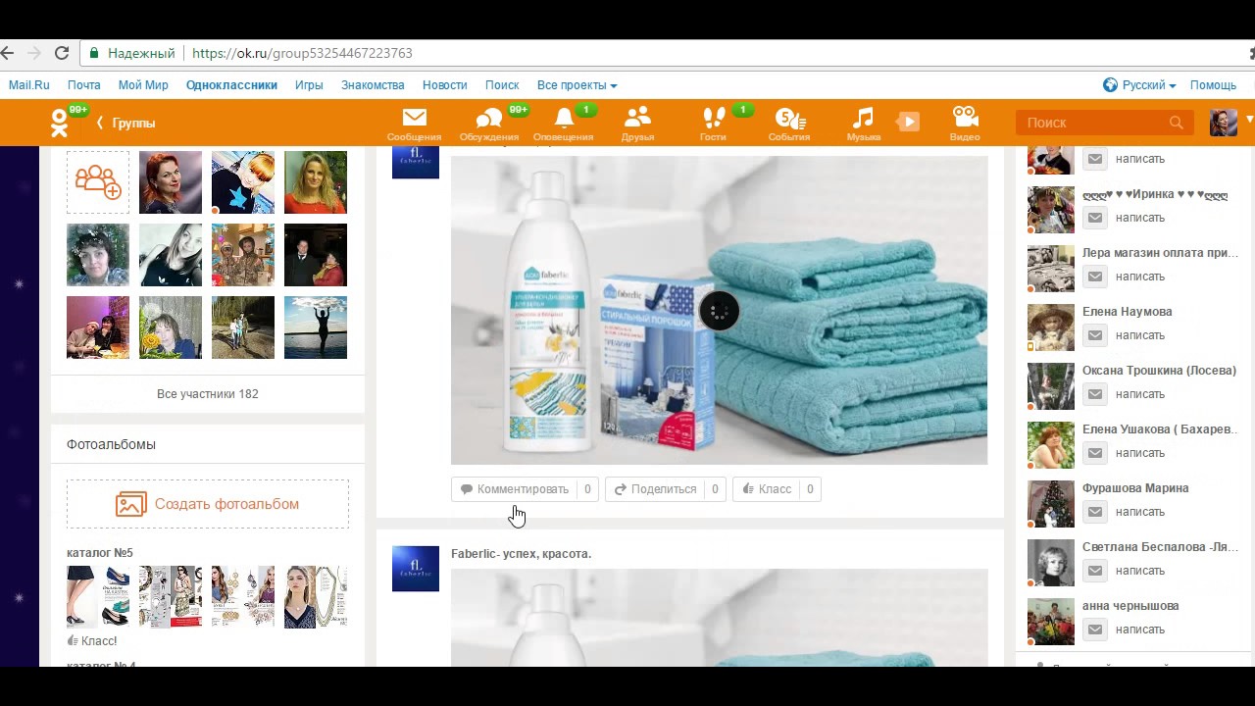1255x706 pixels.
Task: Open the profile avatar menu arrow
Action: click(1250, 121)
